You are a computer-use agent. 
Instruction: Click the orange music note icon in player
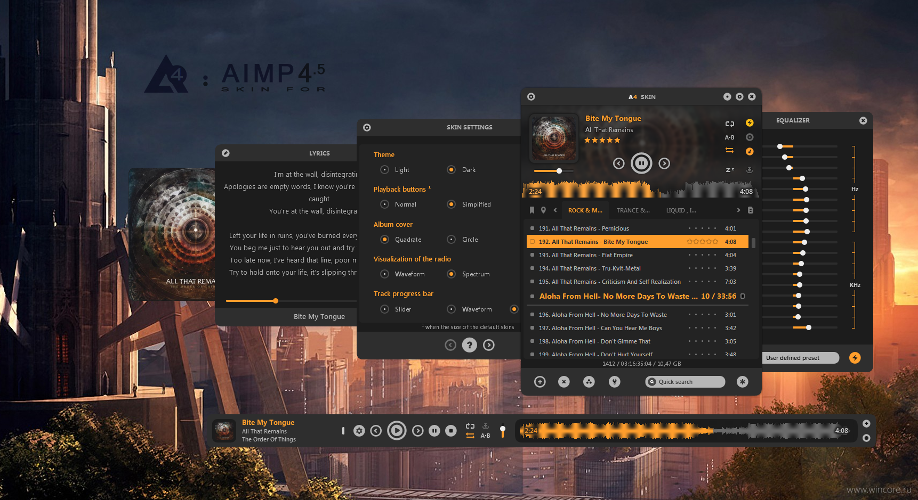750,151
